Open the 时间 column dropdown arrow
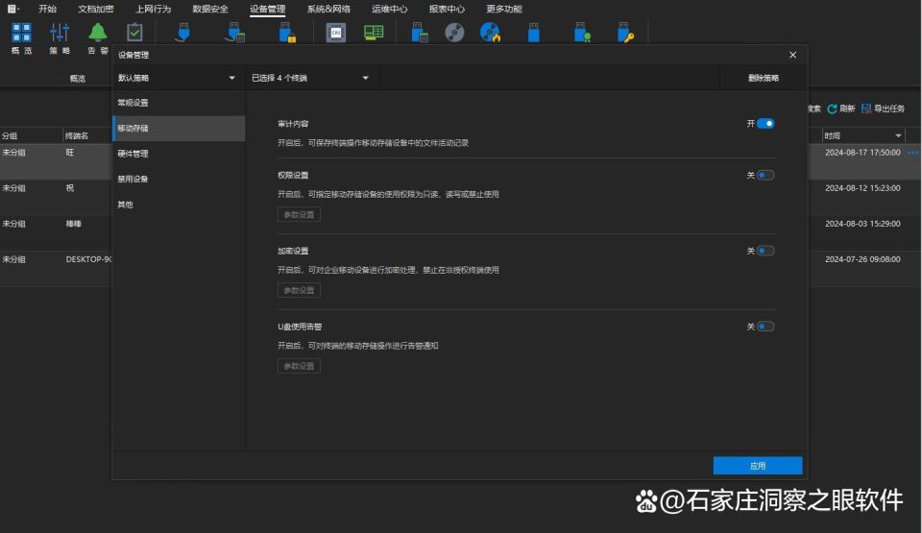This screenshot has height=533, width=922. point(898,136)
